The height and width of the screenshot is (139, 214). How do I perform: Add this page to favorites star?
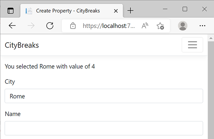click(x=160, y=26)
